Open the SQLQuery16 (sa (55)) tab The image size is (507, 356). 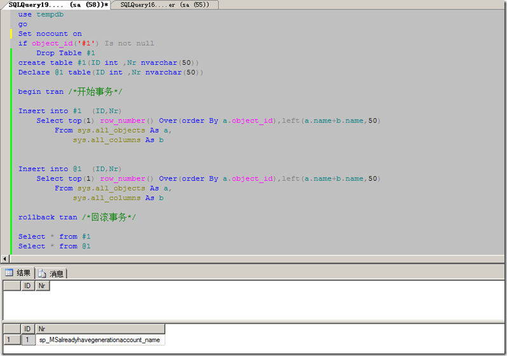(x=165, y=4)
